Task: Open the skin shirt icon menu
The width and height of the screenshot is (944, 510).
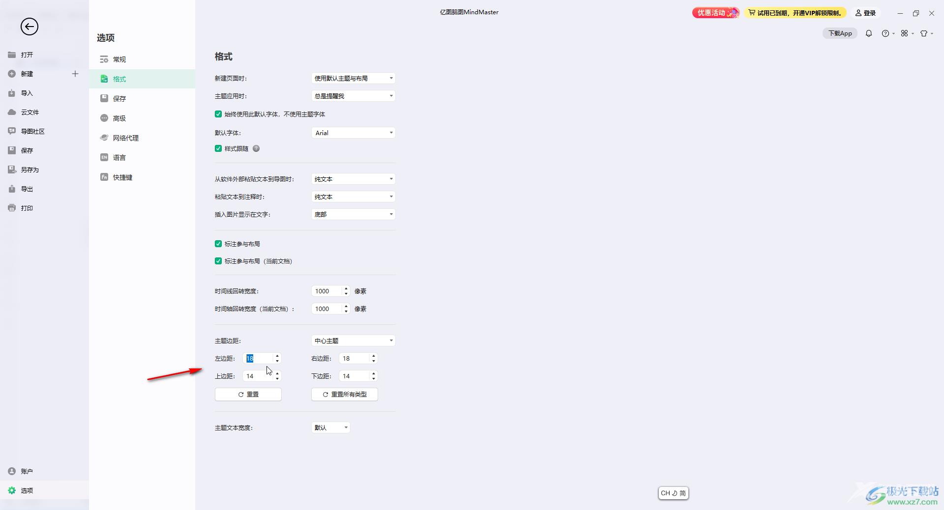Action: [x=926, y=33]
